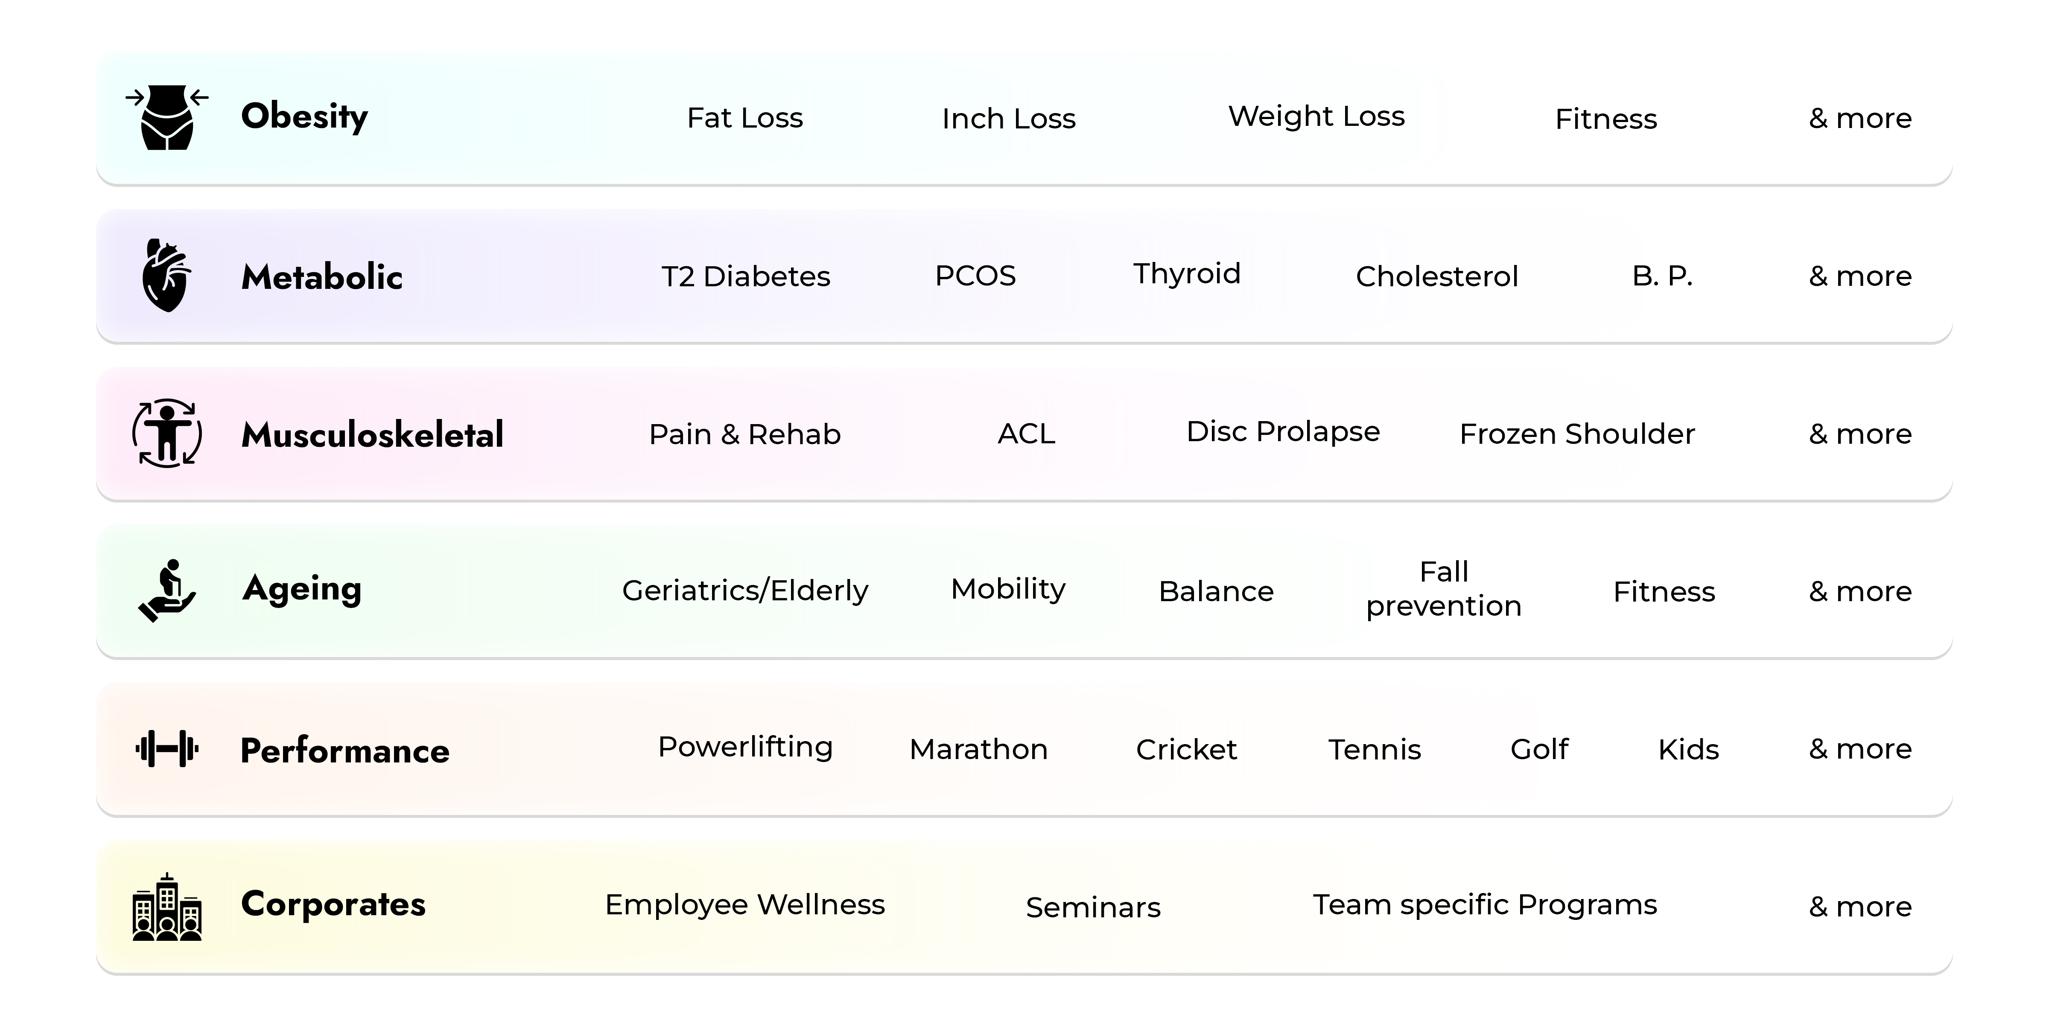Screen dimensions: 2049x1024
Task: Open the Musculoskeletal category heading
Action: tap(372, 435)
